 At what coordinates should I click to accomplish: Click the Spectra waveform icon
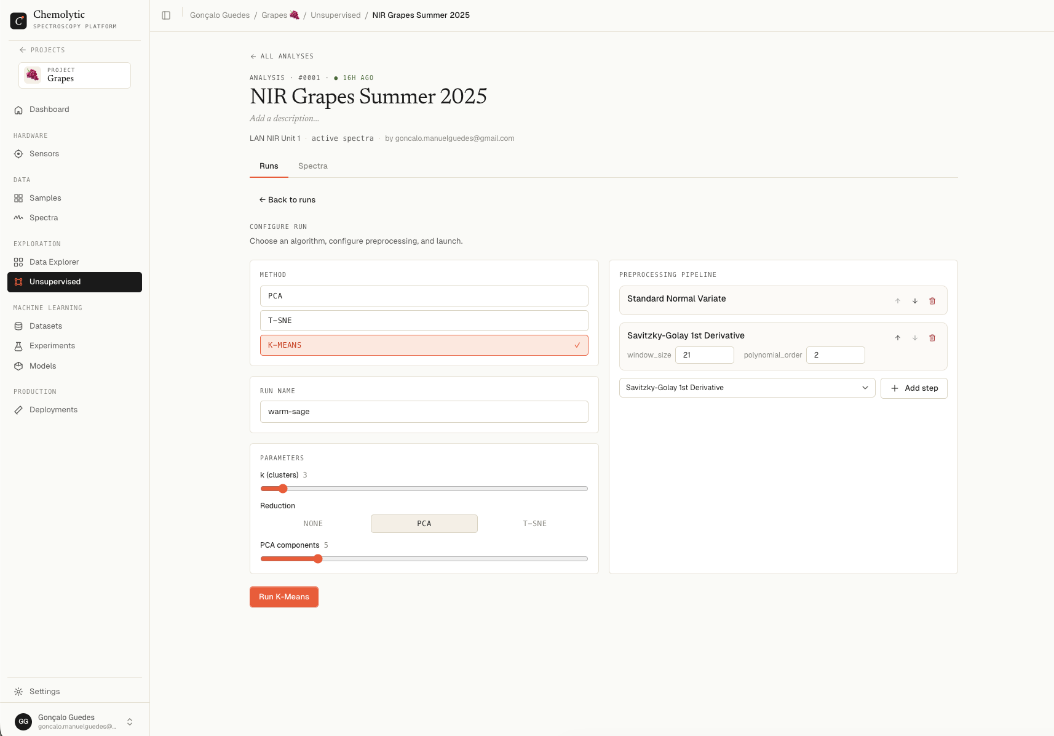[18, 218]
